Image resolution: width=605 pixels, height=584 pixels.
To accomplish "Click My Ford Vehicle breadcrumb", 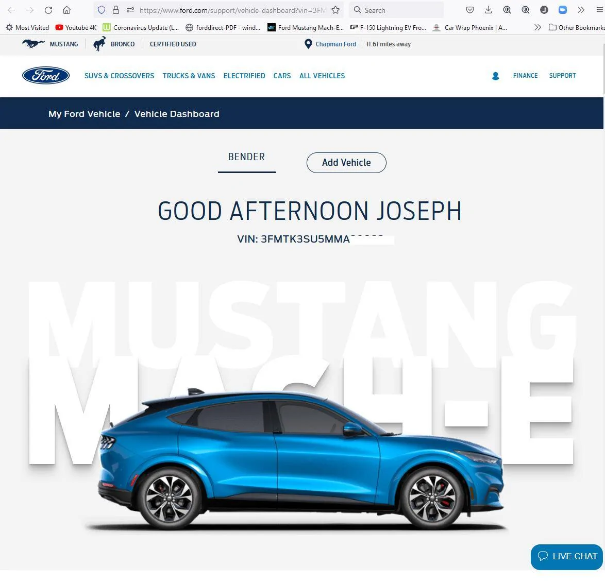I will click(84, 114).
